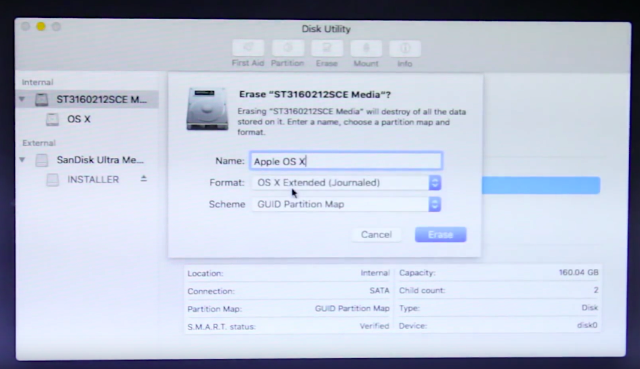Click the "SATA" connection value

[x=379, y=290]
